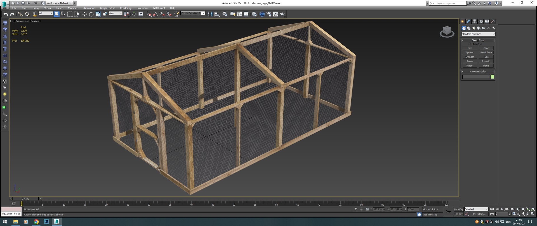The width and height of the screenshot is (537, 226).
Task: Activate the Rotate tool
Action: click(91, 14)
